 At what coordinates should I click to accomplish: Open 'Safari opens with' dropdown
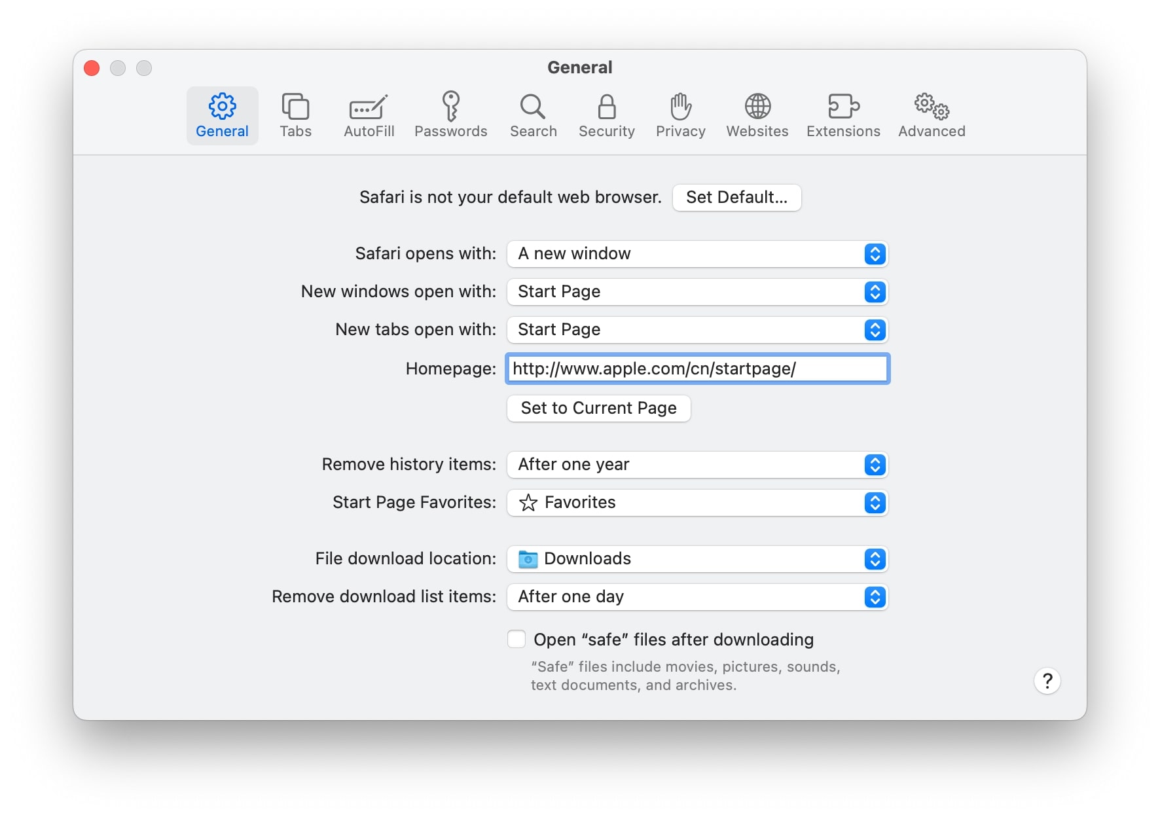point(697,254)
